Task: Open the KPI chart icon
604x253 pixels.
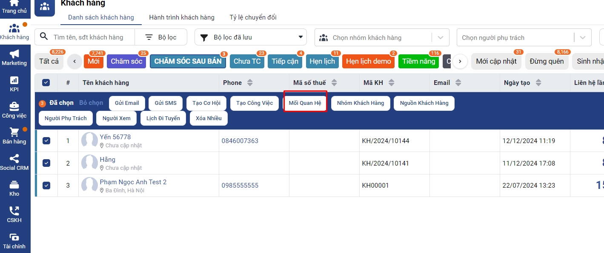Action: [14, 81]
